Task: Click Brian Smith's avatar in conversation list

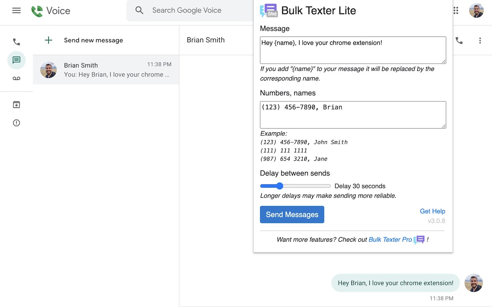Action: click(48, 70)
